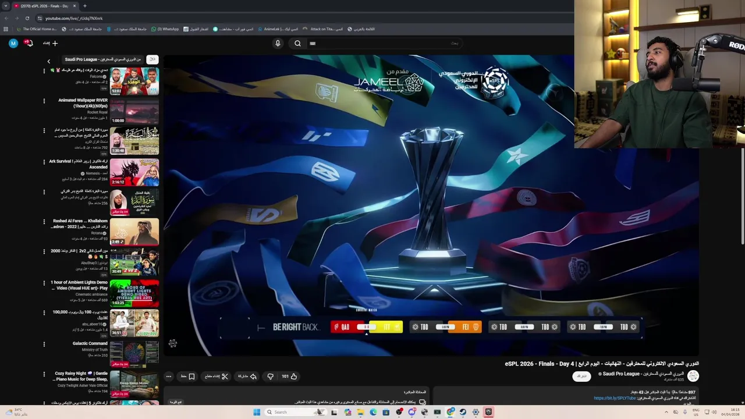The image size is (745, 419).
Task: Focus the YouTube search text field
Action: (384, 43)
